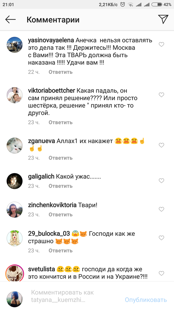Tap the heart beside 29_bulocka_03's comment
The height and width of the screenshot is (310, 174).
161,238
